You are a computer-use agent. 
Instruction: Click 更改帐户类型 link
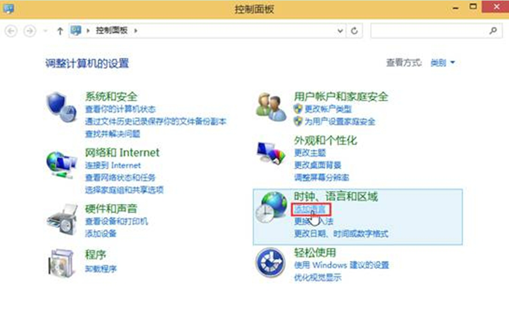coord(328,109)
